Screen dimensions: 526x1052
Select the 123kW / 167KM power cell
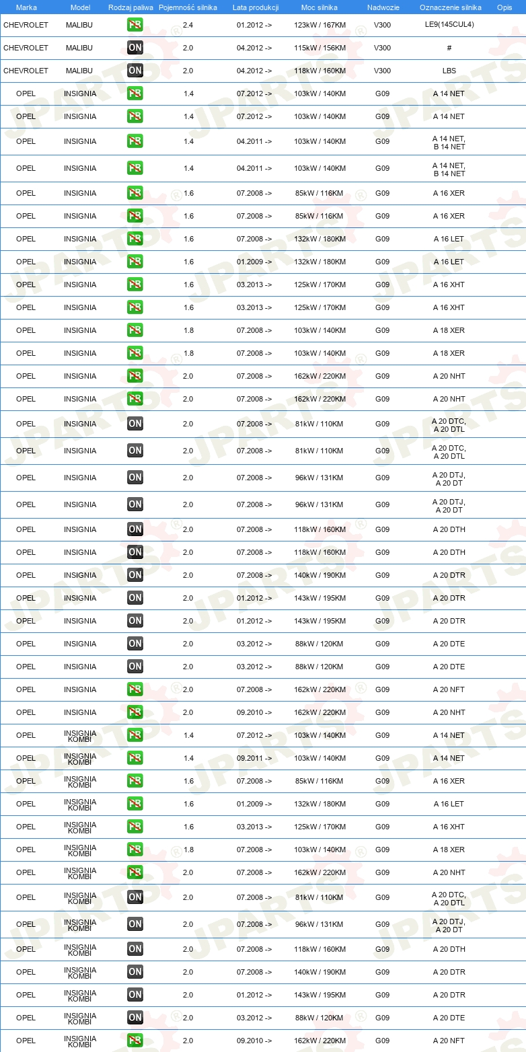click(x=320, y=25)
